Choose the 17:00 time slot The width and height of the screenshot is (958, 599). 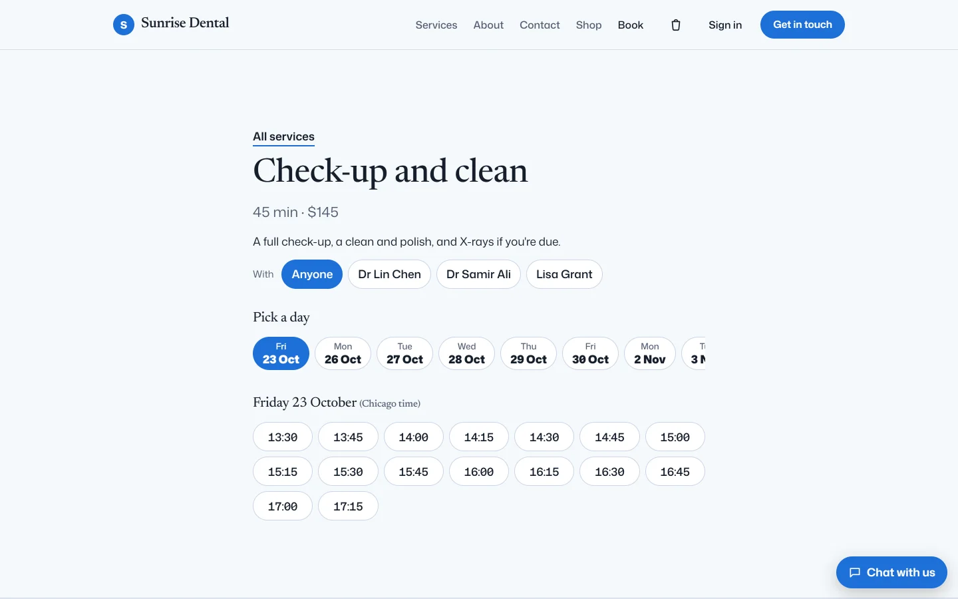(283, 506)
